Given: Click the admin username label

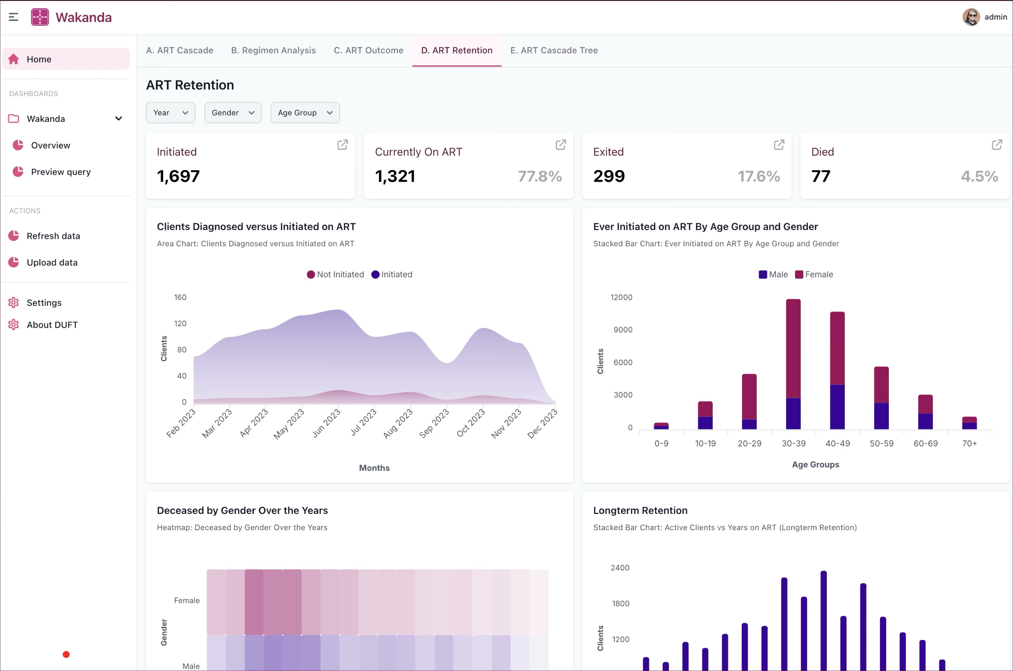Looking at the screenshot, I should click(995, 17).
